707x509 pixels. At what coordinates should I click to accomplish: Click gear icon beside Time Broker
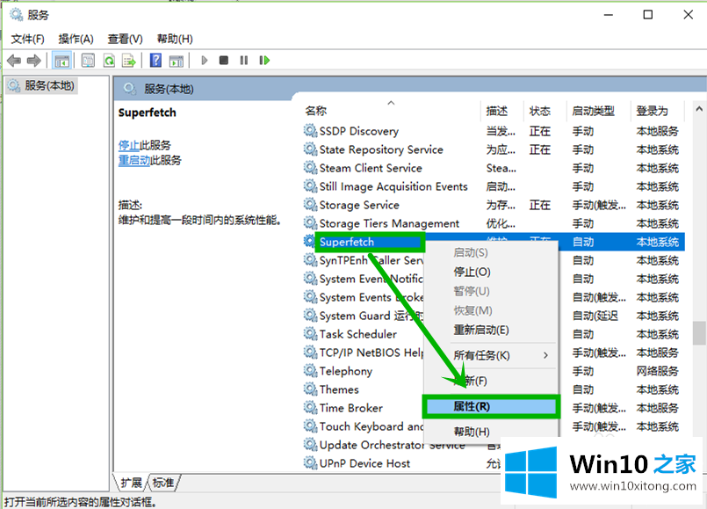[x=310, y=408]
